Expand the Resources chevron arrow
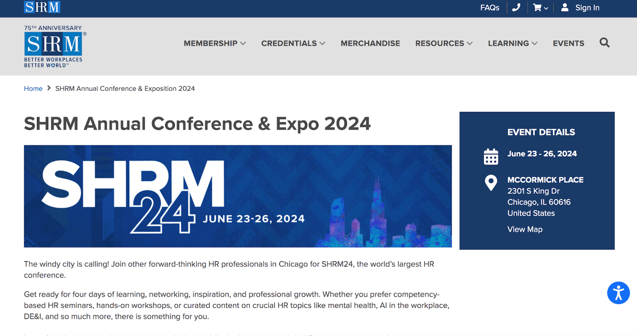637x336 pixels. (x=470, y=43)
